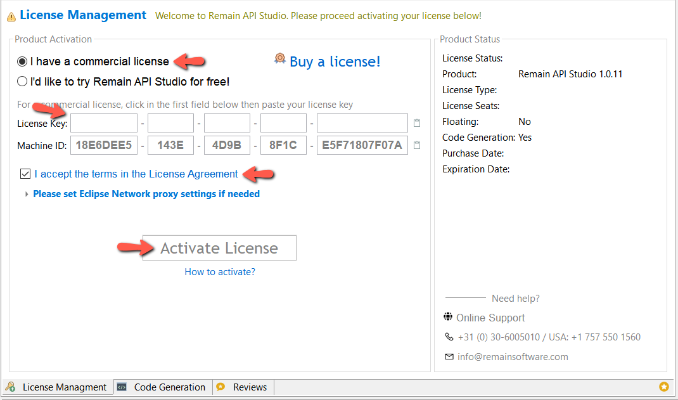Click the globe icon beside Online Support
This screenshot has width=678, height=400.
coord(448,317)
